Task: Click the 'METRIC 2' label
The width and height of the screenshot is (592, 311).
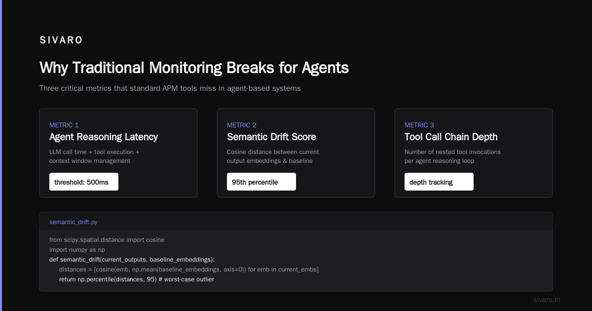Action: tap(242, 125)
